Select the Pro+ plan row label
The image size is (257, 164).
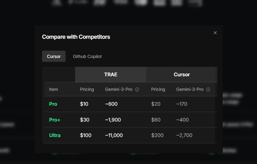55,120
